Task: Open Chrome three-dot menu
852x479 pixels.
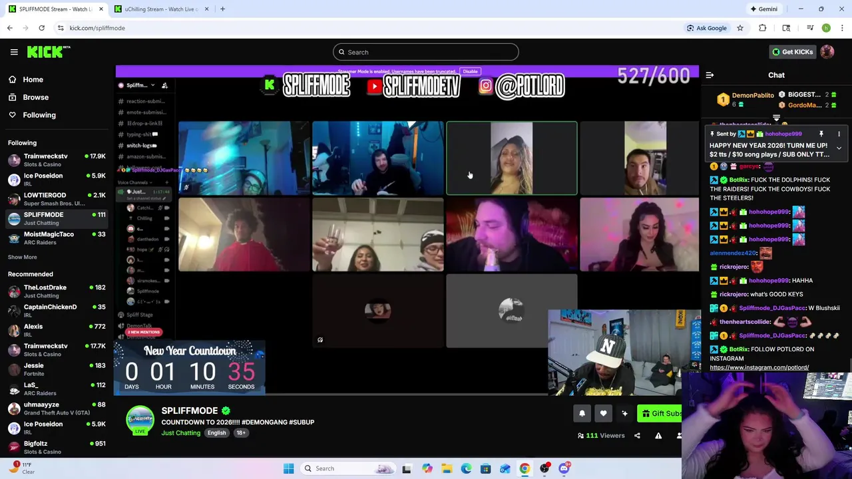Action: pos(842,28)
